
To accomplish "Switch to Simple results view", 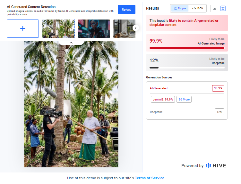I will click(180, 8).
